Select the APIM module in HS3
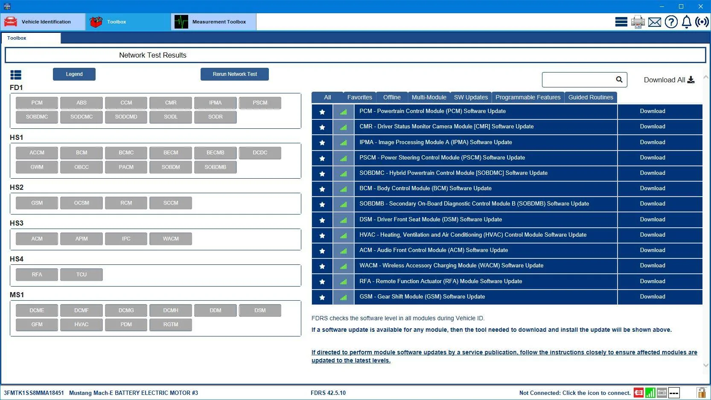The height and width of the screenshot is (400, 711). coord(82,239)
